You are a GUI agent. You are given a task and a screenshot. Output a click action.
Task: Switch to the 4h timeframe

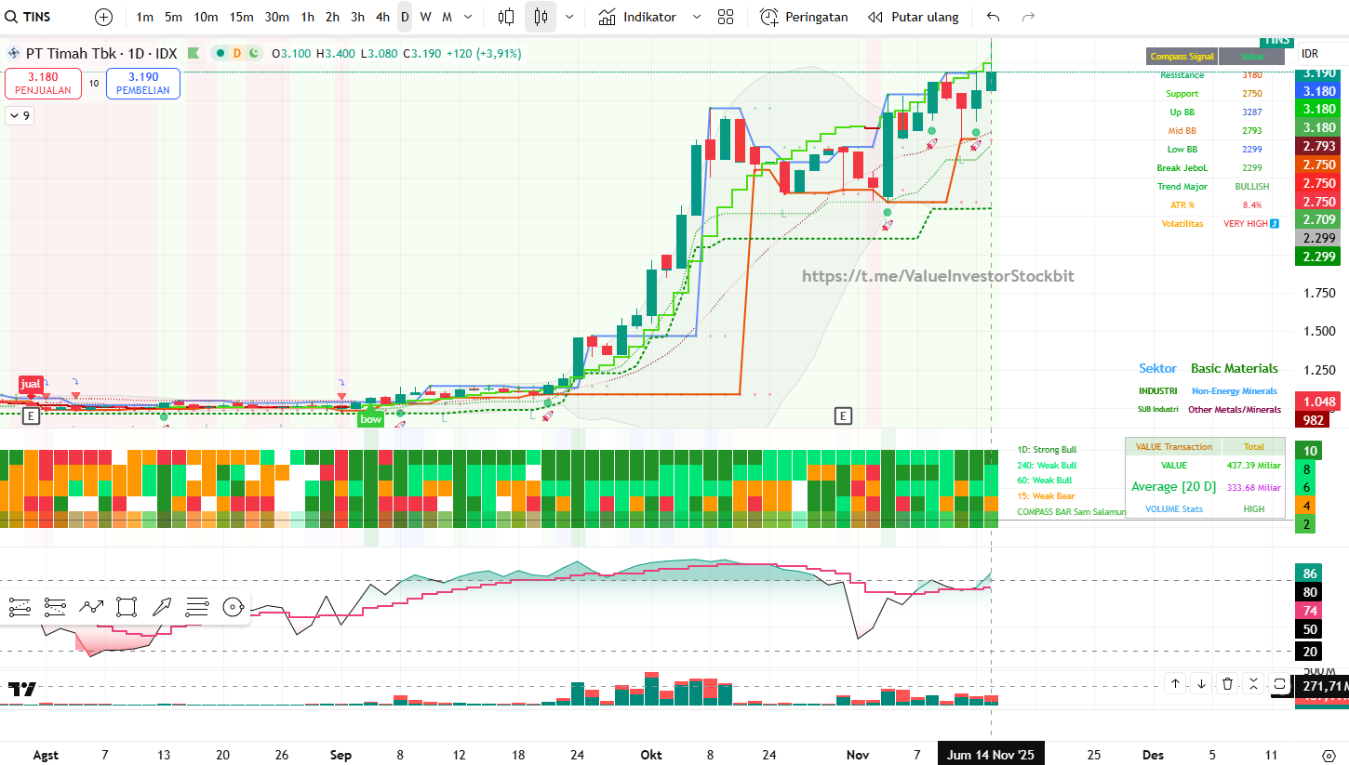pyautogui.click(x=382, y=17)
